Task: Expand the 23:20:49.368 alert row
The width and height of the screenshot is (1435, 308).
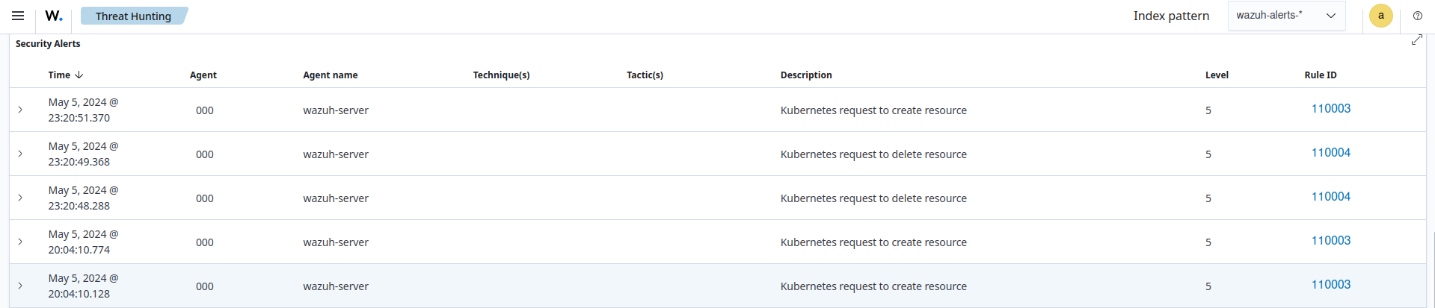Action: [x=20, y=154]
